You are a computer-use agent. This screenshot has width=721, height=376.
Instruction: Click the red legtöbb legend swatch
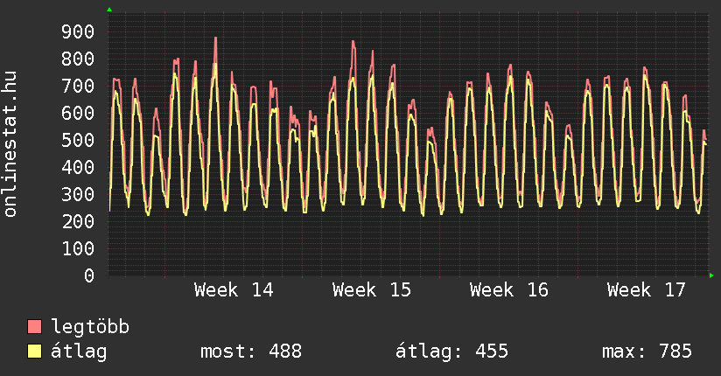(x=35, y=327)
